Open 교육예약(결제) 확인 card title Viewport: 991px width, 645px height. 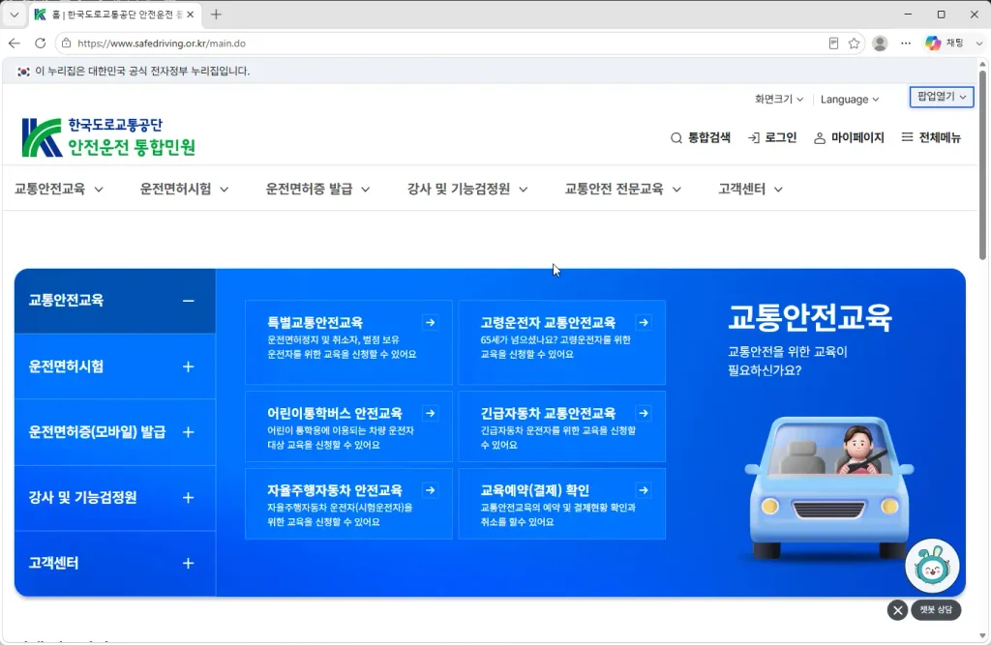534,490
